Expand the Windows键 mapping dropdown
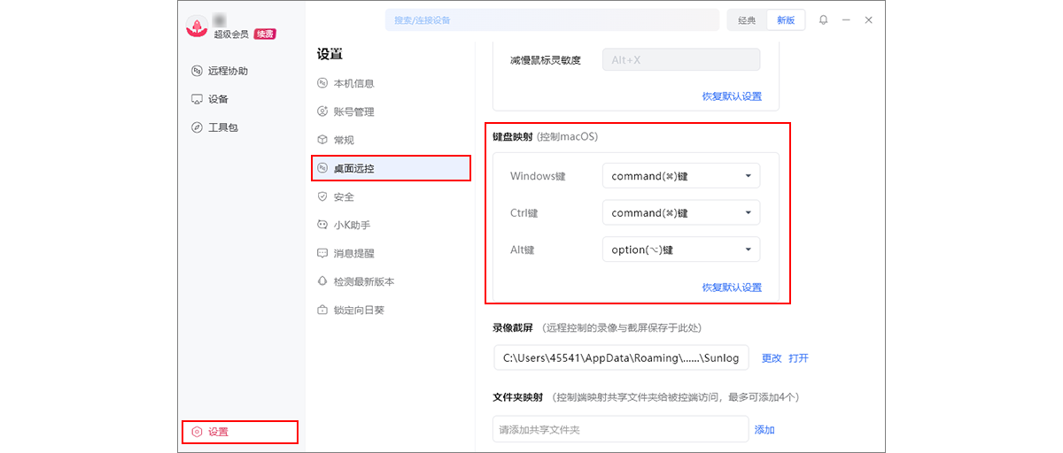Image resolution: width=1063 pixels, height=453 pixels. tap(680, 176)
